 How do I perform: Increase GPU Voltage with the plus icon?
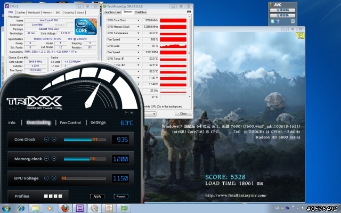[54, 178]
